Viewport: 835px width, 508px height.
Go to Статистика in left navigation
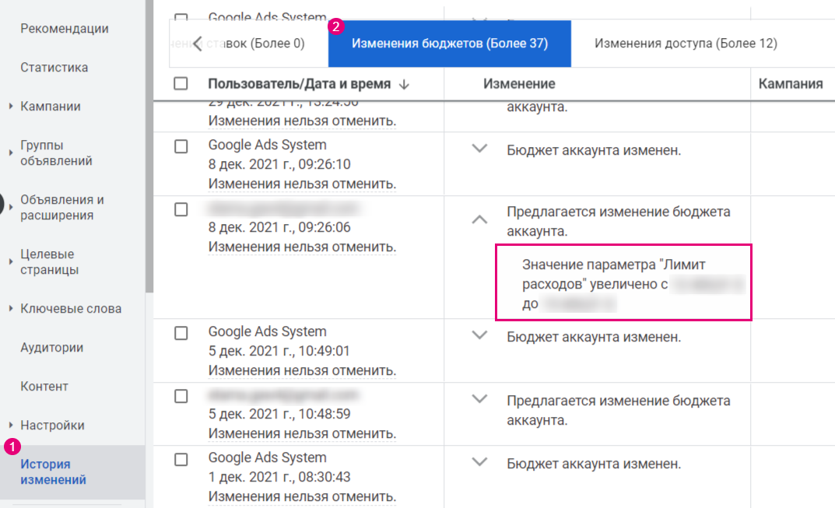[x=54, y=68]
